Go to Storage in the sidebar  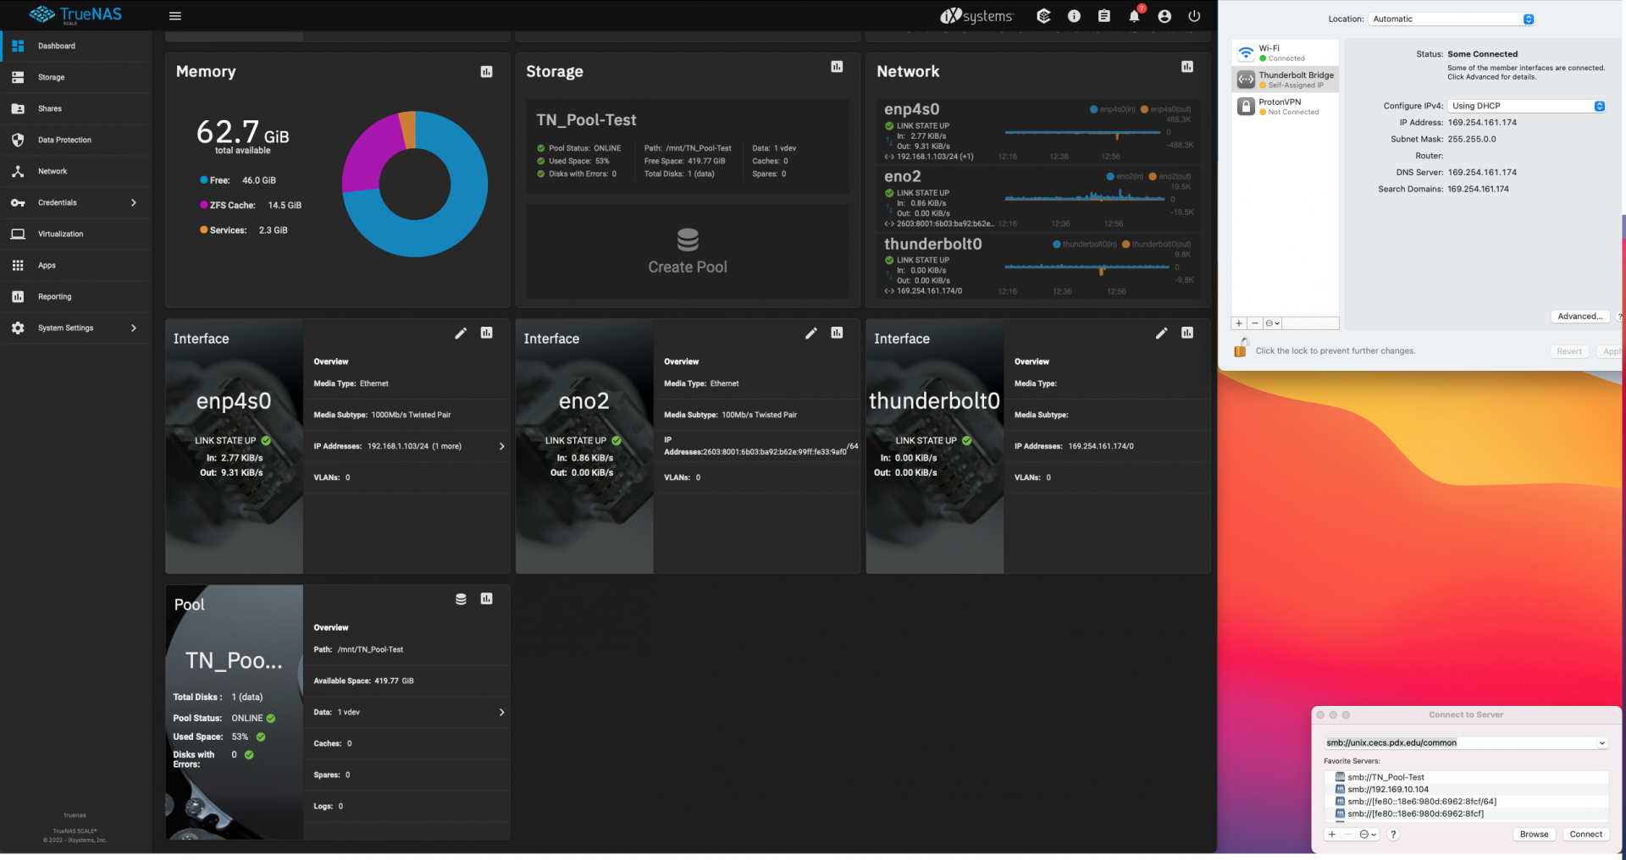[51, 78]
